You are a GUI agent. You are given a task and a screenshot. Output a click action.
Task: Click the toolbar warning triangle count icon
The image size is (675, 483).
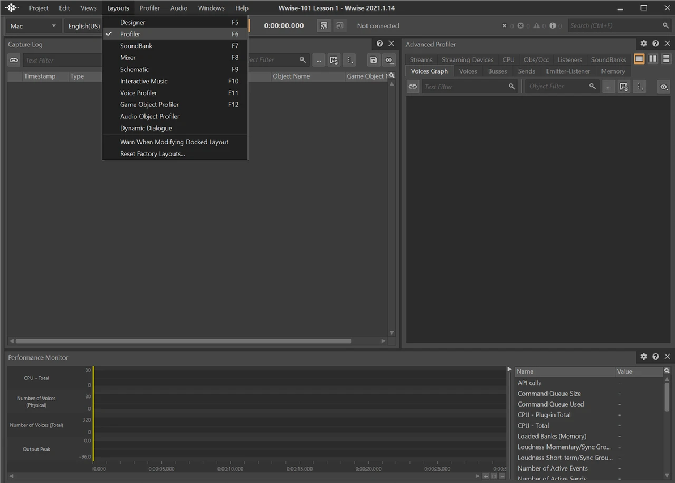[x=536, y=26]
